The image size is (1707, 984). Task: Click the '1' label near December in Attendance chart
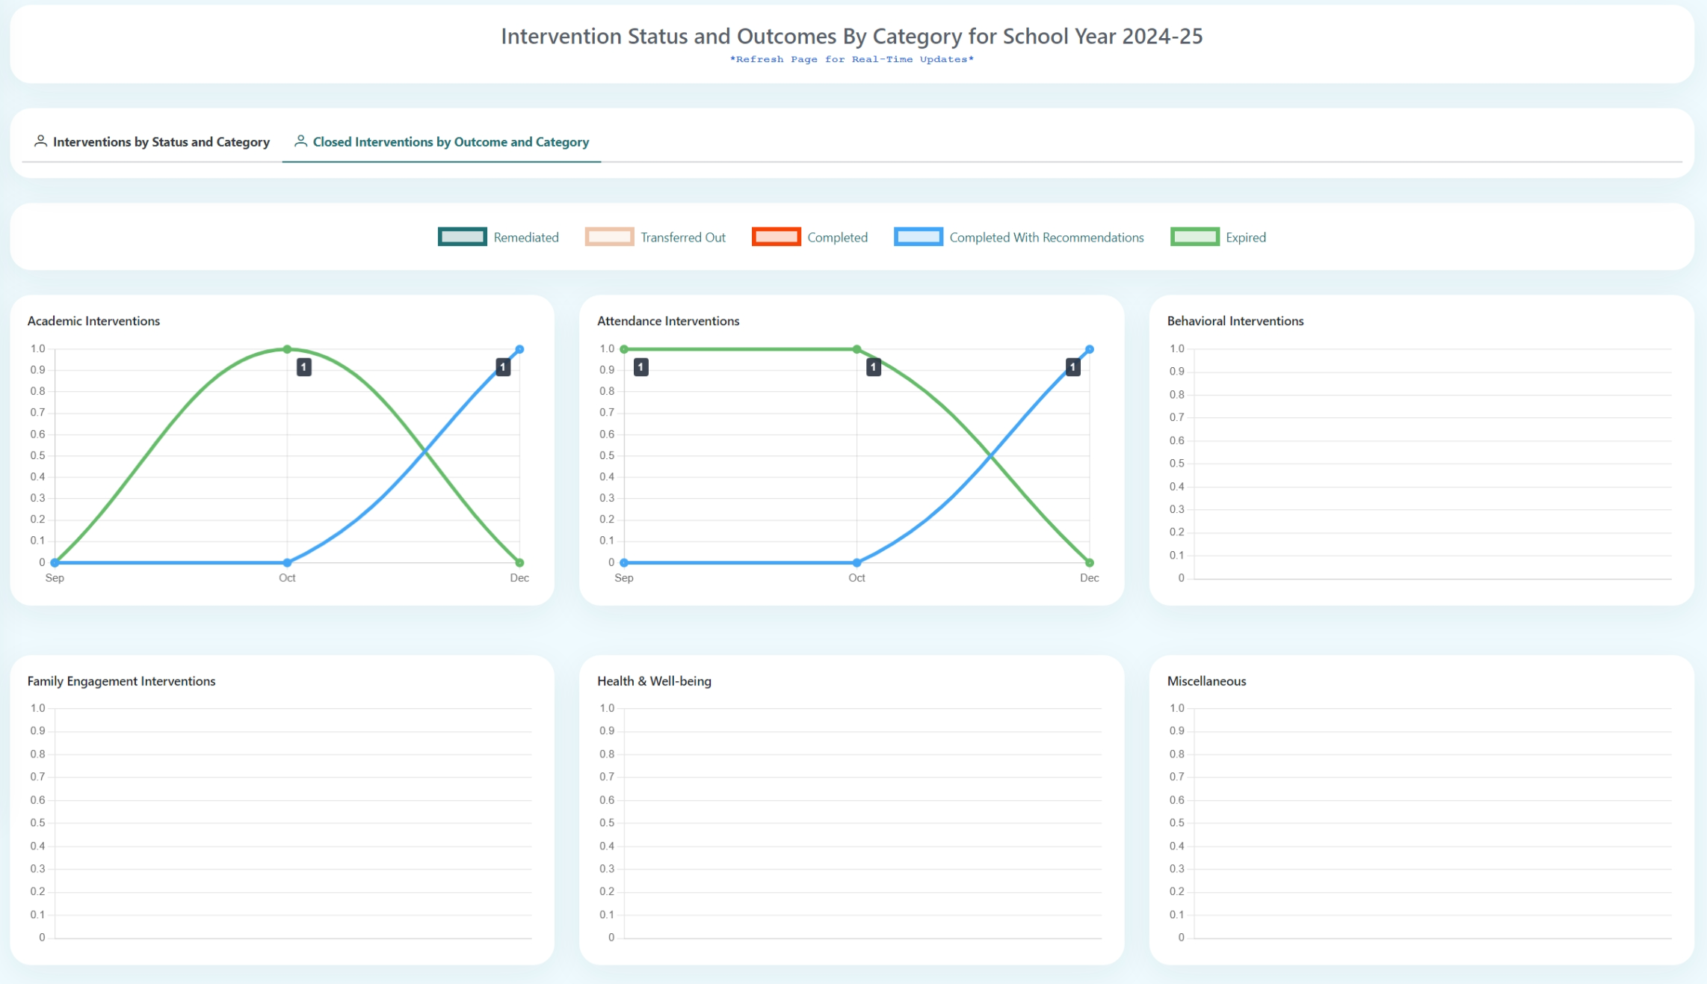tap(1072, 366)
